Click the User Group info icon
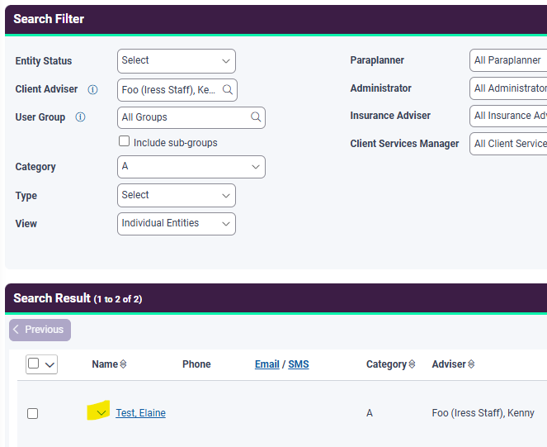This screenshot has width=547, height=447. 80,117
